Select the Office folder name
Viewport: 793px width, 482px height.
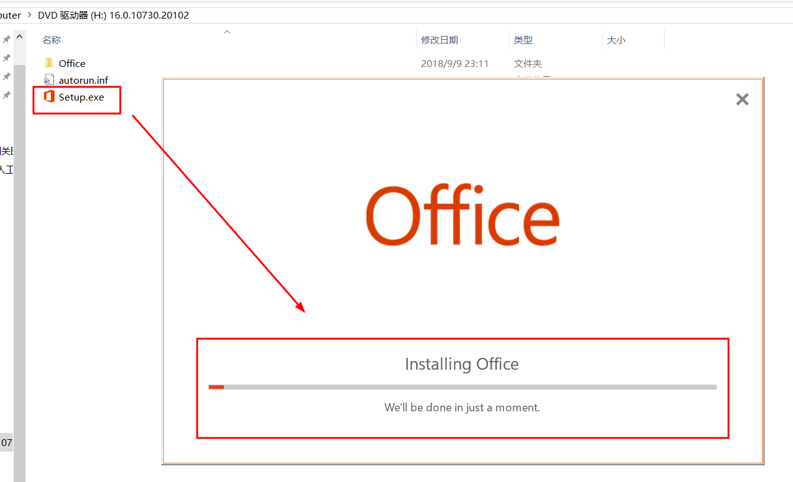click(x=72, y=63)
